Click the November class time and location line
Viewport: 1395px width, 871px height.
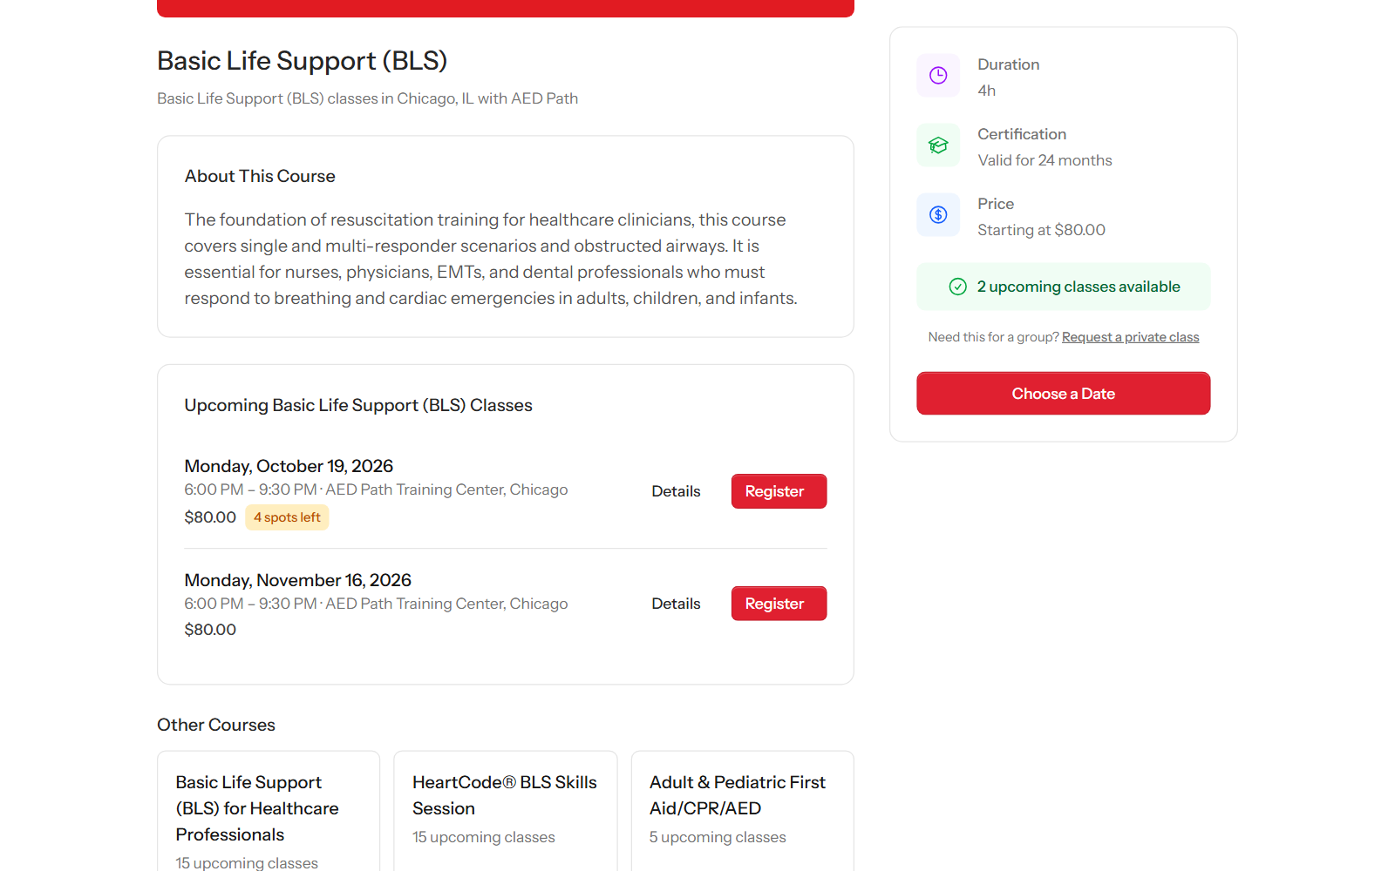pyautogui.click(x=376, y=604)
